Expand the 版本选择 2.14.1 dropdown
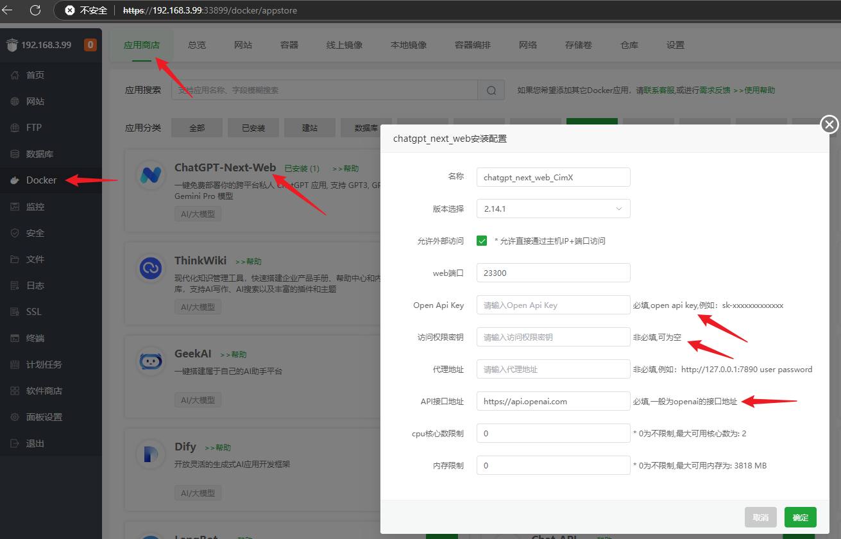The height and width of the screenshot is (539, 841). tap(553, 209)
